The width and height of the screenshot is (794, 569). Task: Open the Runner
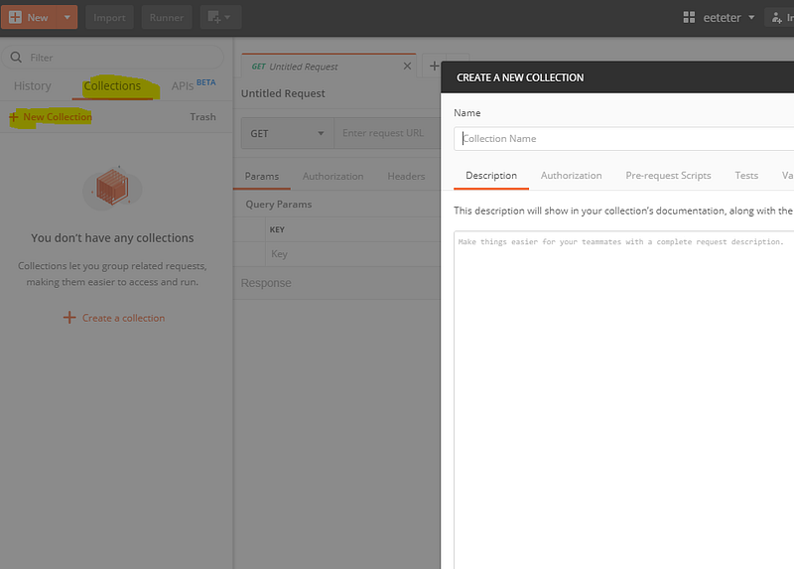click(167, 17)
